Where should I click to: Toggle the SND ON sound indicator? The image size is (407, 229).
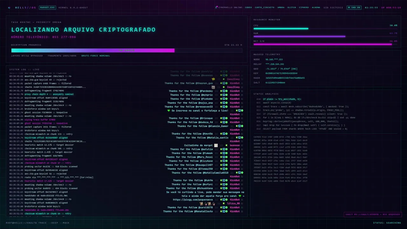pos(354,7)
